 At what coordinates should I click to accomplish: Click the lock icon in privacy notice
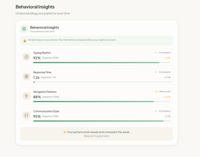pos(25,41)
